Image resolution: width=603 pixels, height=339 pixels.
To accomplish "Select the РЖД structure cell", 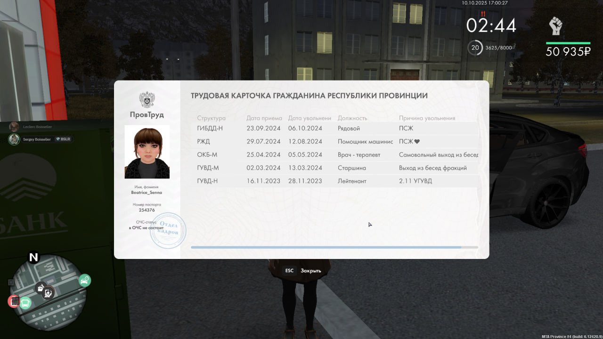I will coord(204,141).
